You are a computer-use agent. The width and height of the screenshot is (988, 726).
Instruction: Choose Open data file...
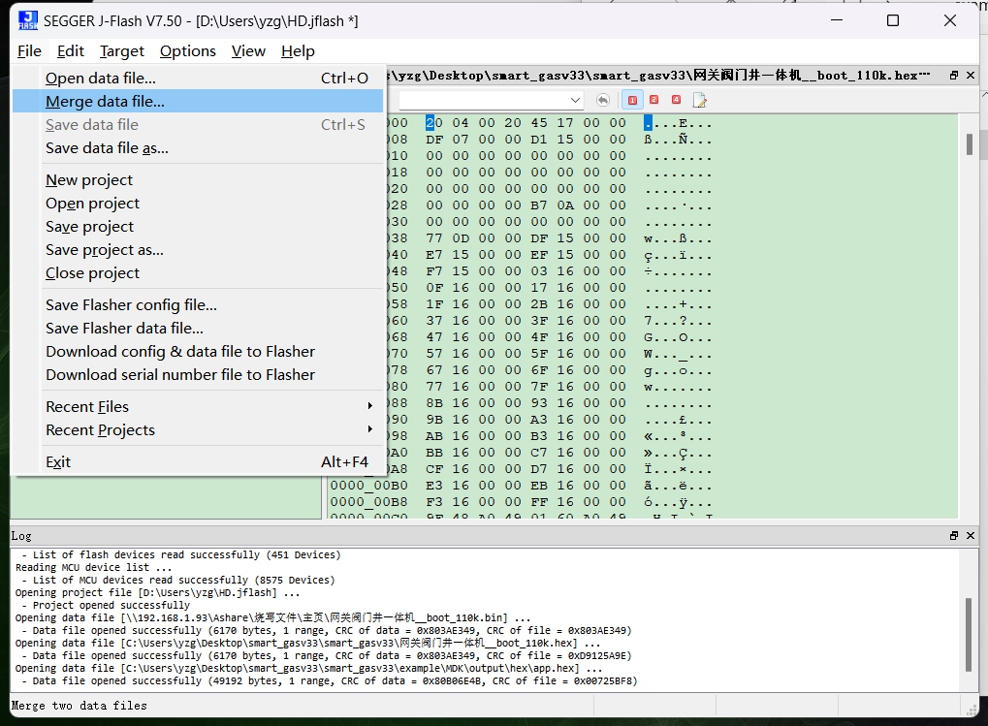point(198,79)
